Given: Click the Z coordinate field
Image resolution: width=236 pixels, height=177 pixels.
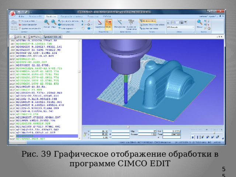Looking at the screenshot, I should pos(99,137).
